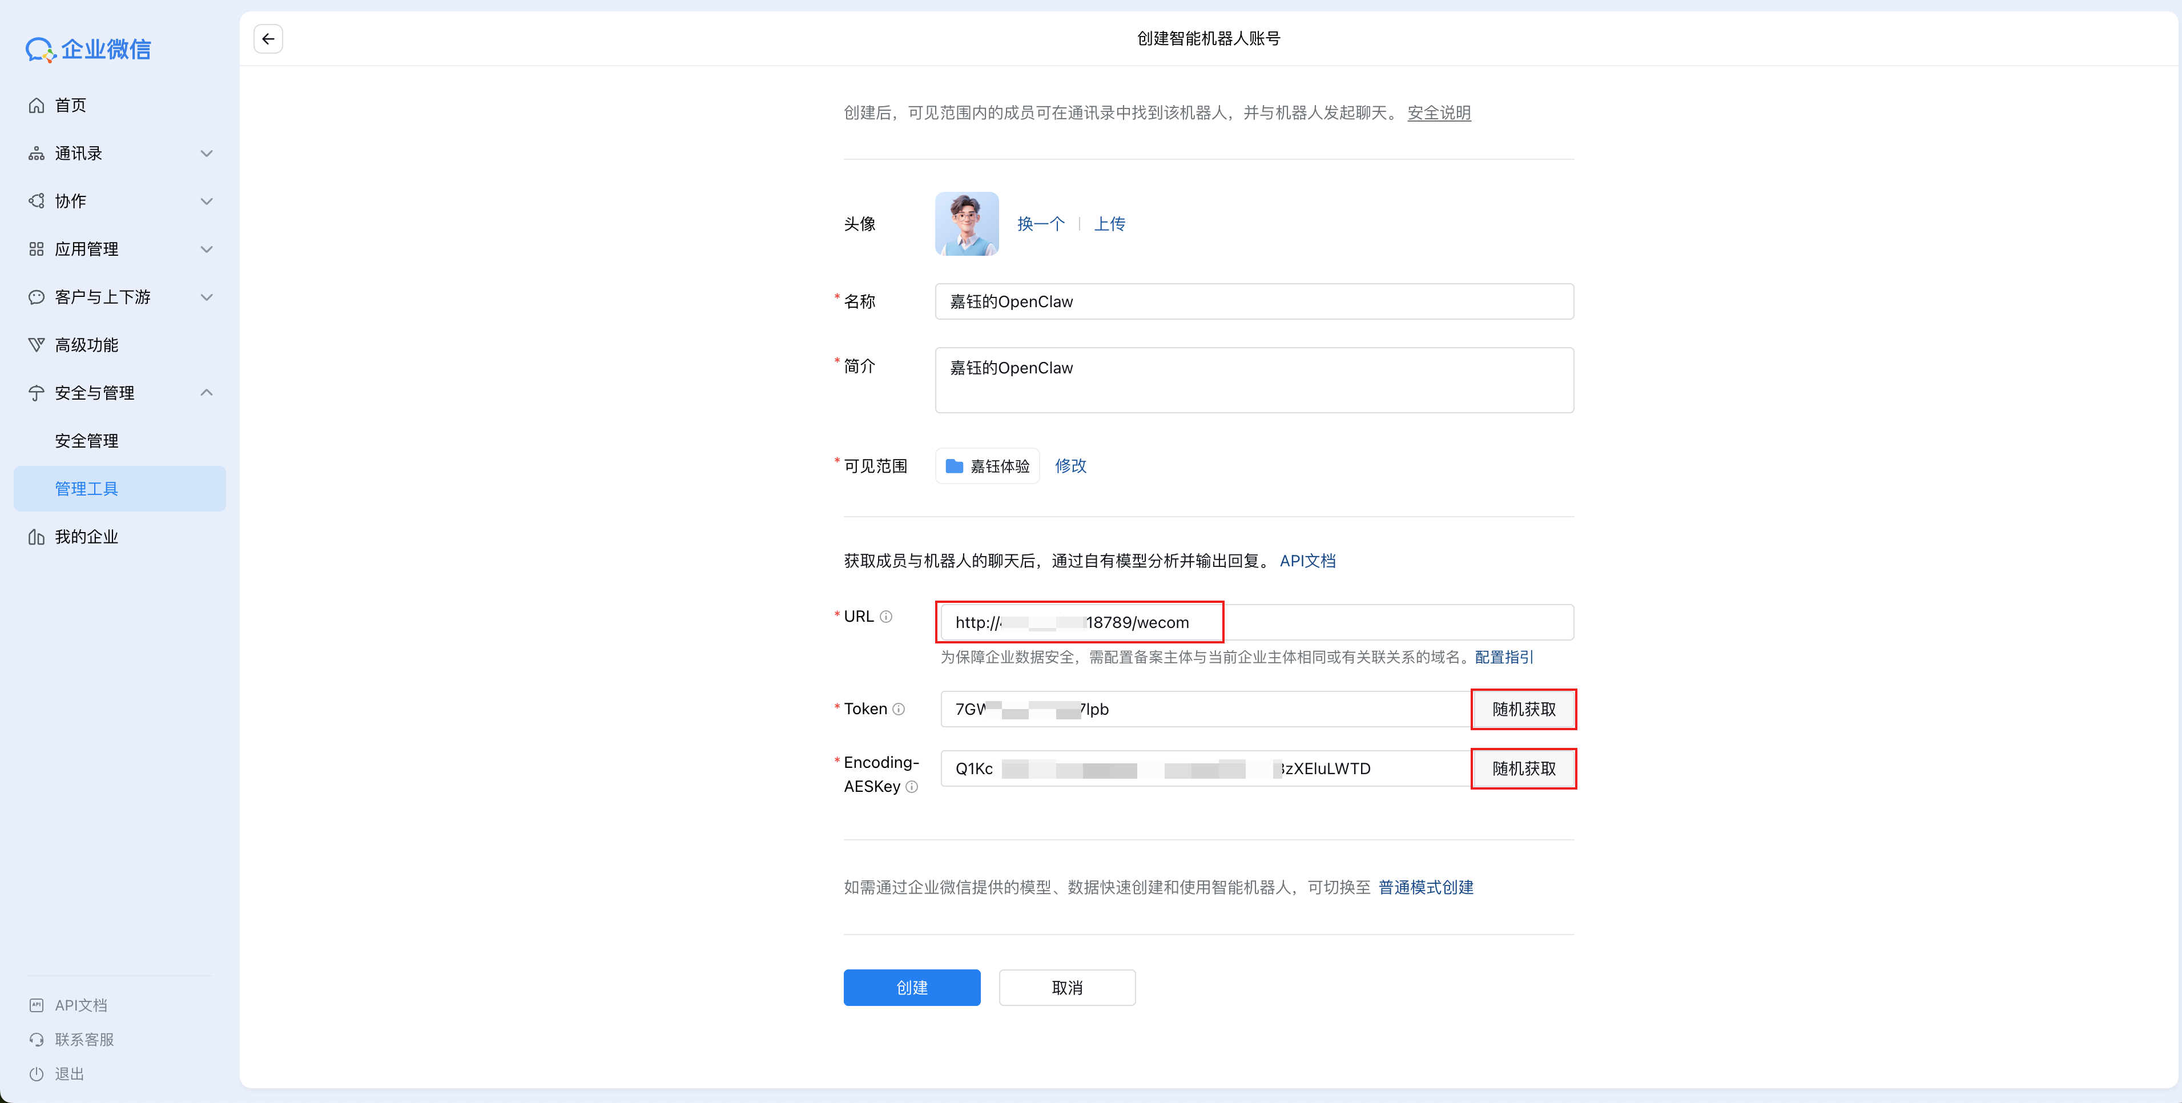Click the back arrow button
Screen dimensions: 2182x1103
(x=268, y=39)
